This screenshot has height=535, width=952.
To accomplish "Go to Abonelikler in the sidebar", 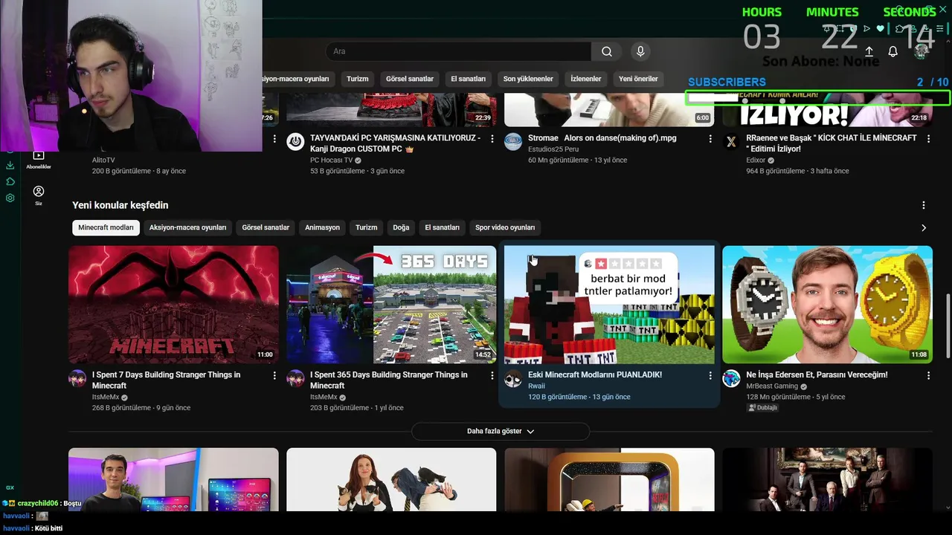I will pos(39,159).
